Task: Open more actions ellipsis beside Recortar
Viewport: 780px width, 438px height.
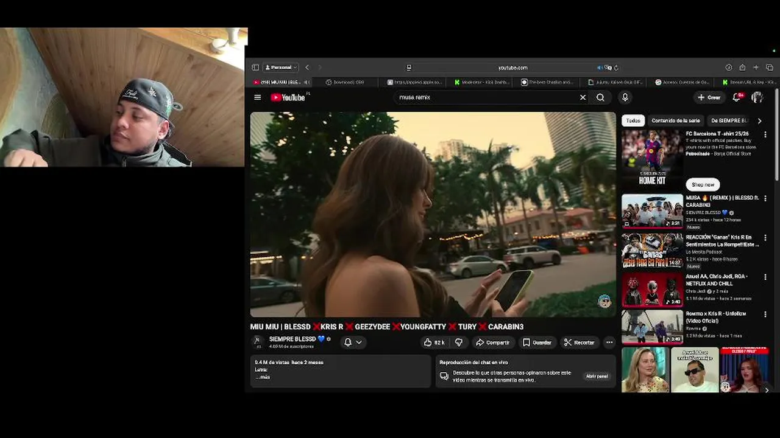Action: tap(609, 342)
